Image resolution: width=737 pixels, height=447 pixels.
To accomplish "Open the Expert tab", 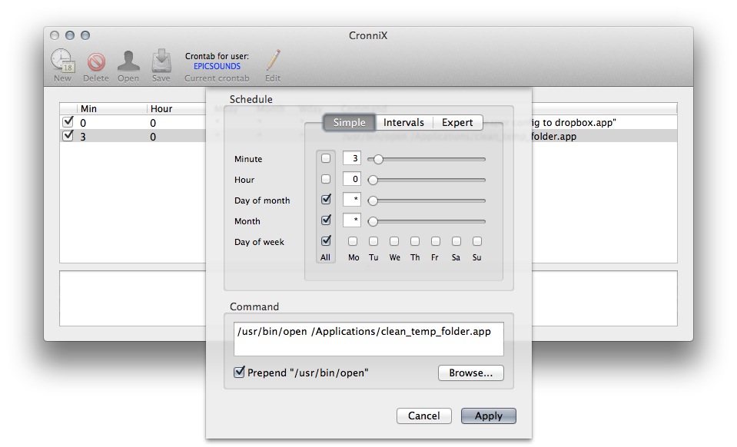I will pyautogui.click(x=460, y=122).
